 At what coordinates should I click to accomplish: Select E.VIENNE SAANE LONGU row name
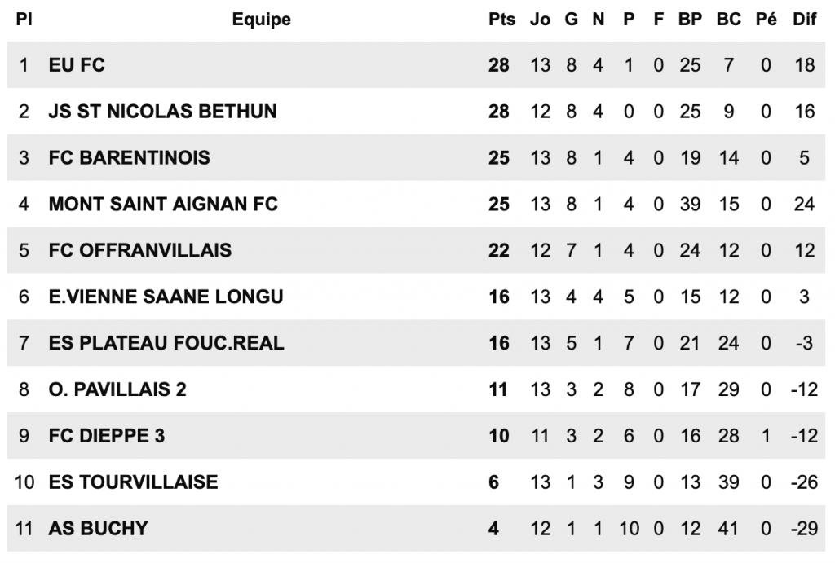(166, 297)
